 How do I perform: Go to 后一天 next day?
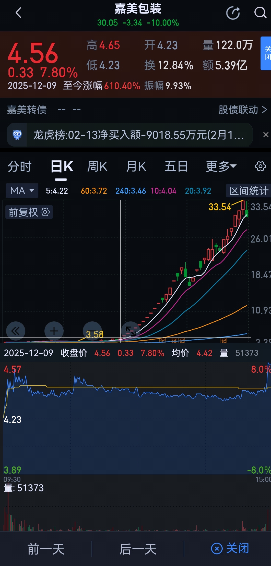pos(138,549)
